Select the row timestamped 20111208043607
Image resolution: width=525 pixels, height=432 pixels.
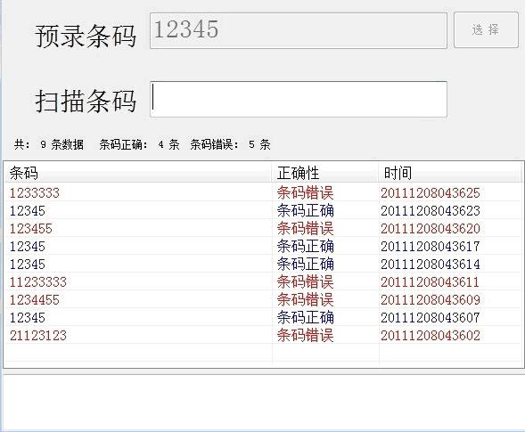(263, 317)
